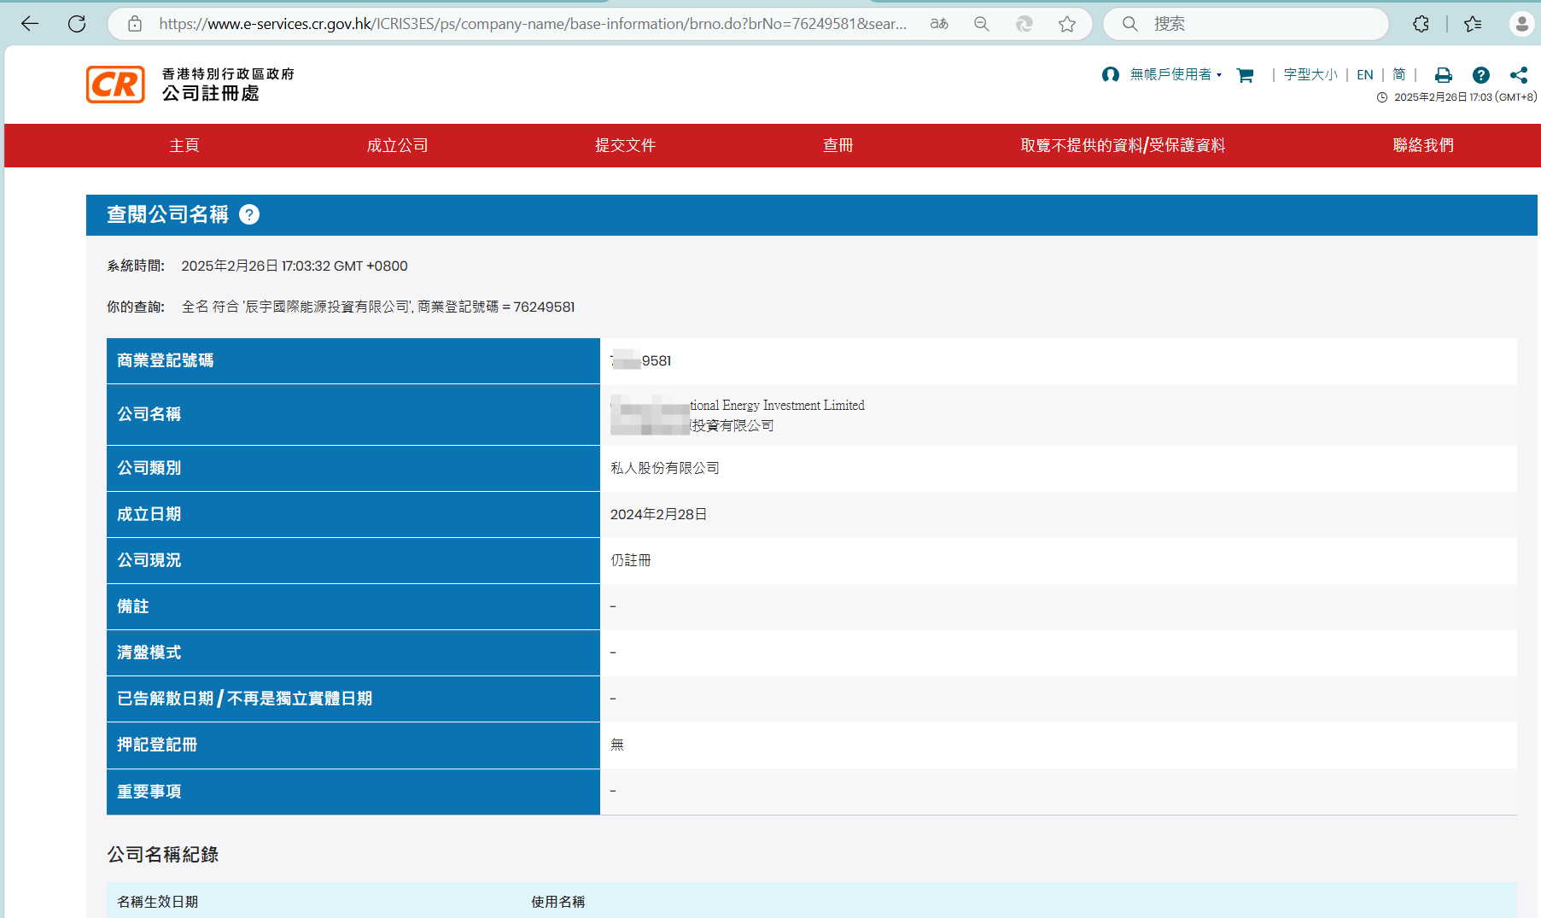Click the shopping cart icon
This screenshot has height=918, width=1541.
1245,75
